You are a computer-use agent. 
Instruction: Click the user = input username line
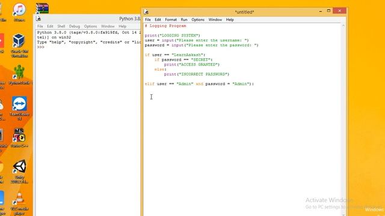click(x=197, y=40)
